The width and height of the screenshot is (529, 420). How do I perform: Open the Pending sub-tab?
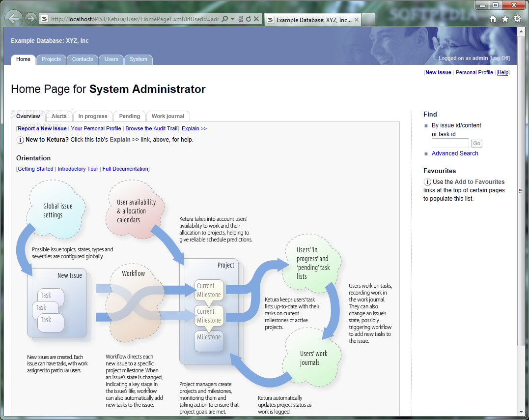pyautogui.click(x=130, y=116)
